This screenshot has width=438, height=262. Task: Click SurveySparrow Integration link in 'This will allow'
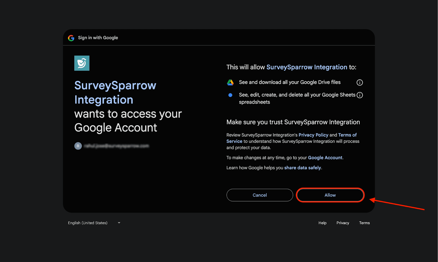[307, 67]
